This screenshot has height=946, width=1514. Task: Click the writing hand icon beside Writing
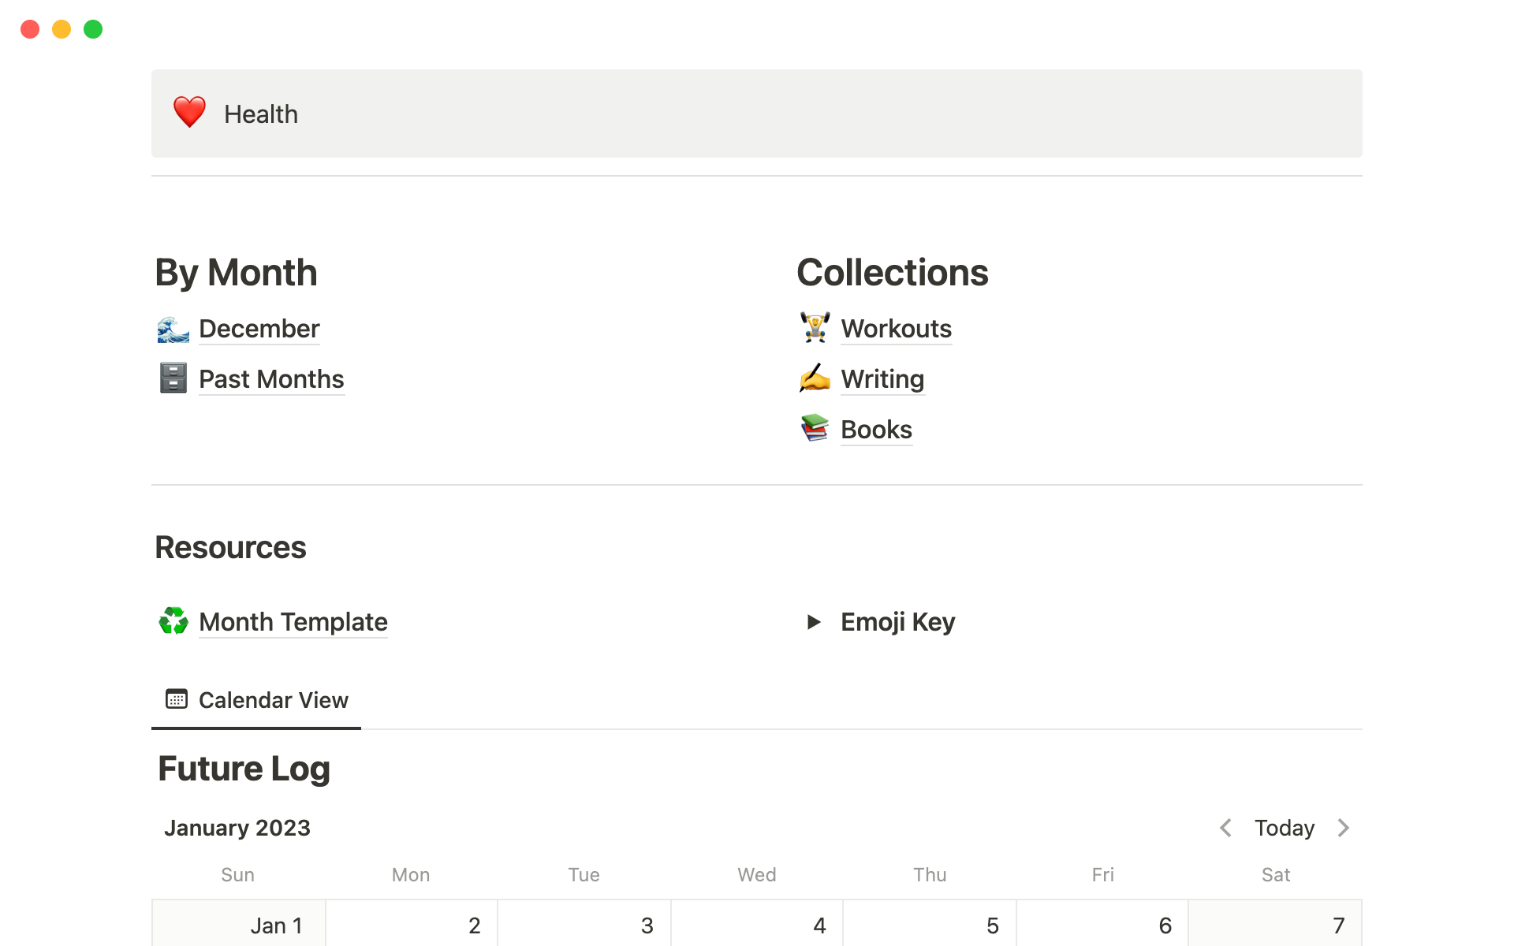[815, 378]
